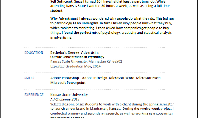Click the paragraph starting Selected as one of six
The image size is (198, 118).
[112, 110]
